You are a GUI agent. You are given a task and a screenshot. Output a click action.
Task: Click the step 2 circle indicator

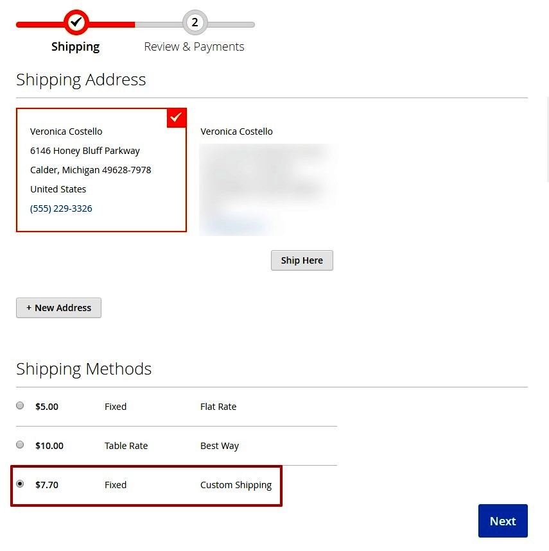click(195, 22)
